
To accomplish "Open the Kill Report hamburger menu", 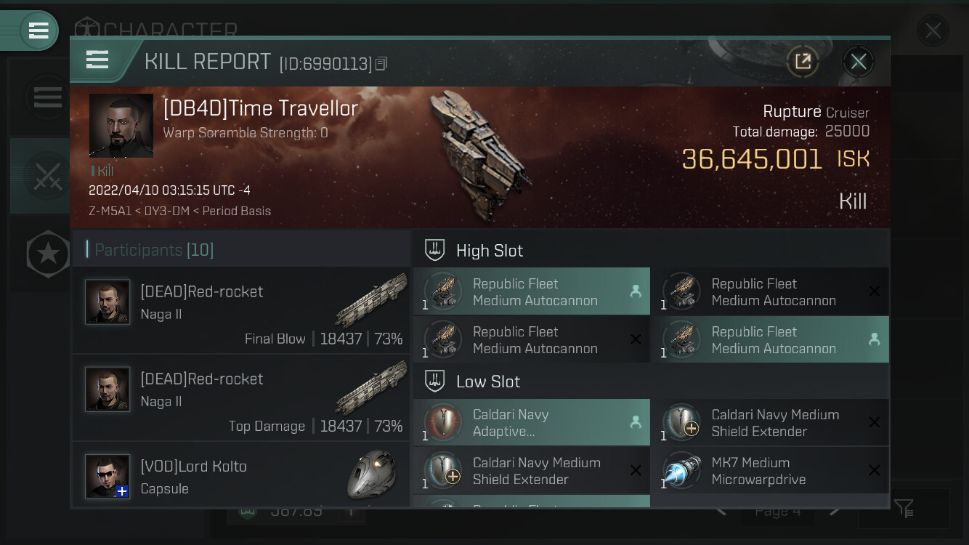I will pyautogui.click(x=97, y=60).
